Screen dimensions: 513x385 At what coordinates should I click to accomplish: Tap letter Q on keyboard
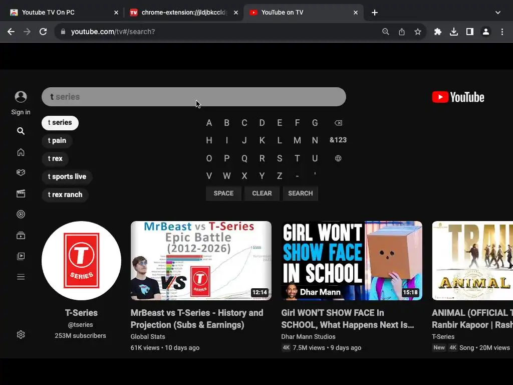coord(244,158)
